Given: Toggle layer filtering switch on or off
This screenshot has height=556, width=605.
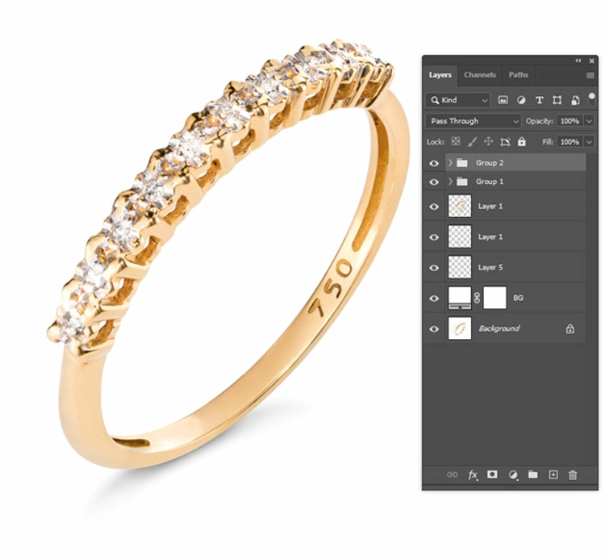Looking at the screenshot, I should coord(591,98).
